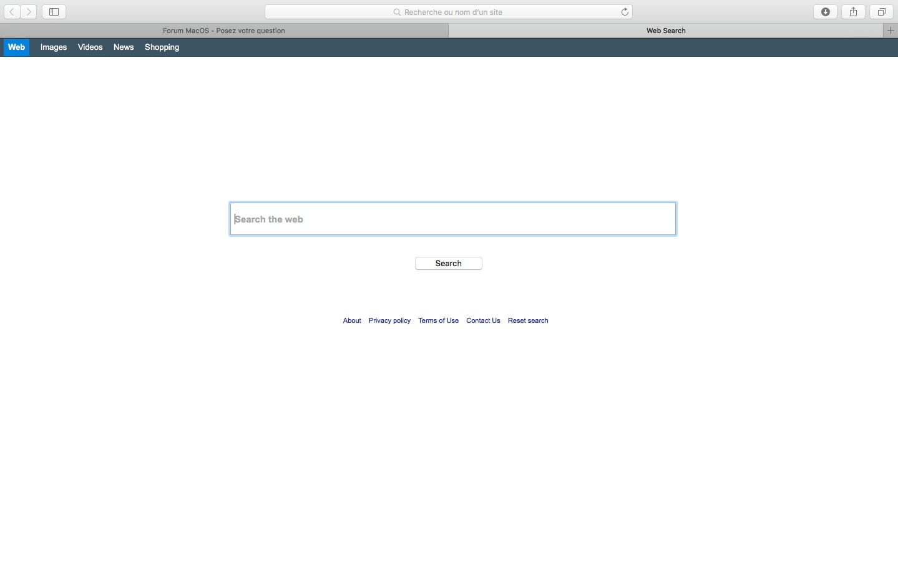
Task: Focus the Search the web field
Action: [x=453, y=219]
